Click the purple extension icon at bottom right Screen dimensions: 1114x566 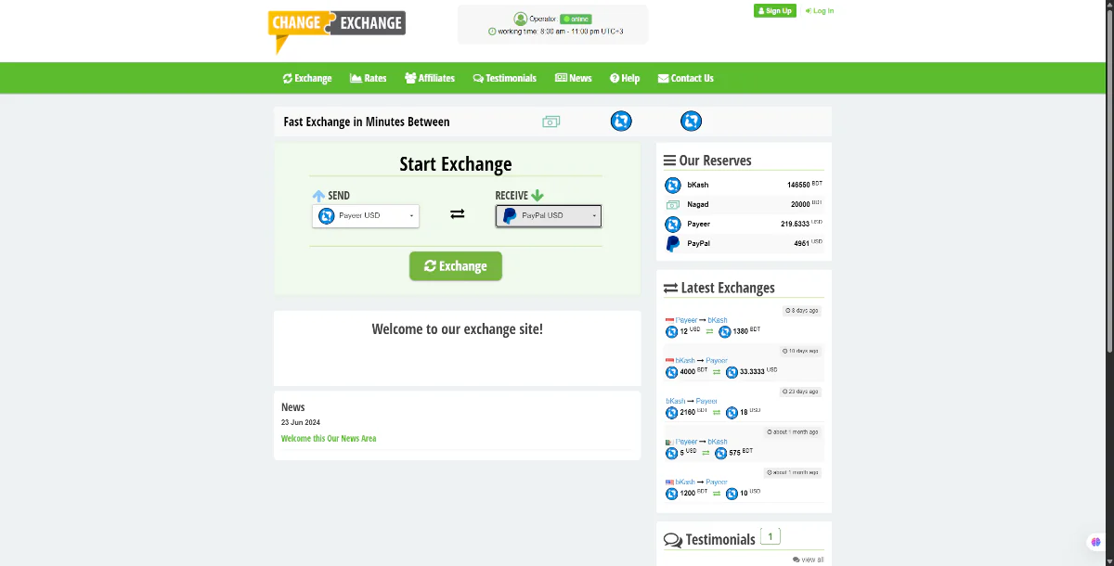click(1095, 543)
